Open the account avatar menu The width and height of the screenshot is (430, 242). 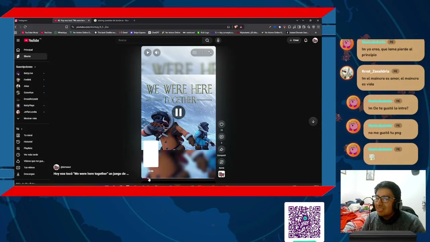coord(315,40)
